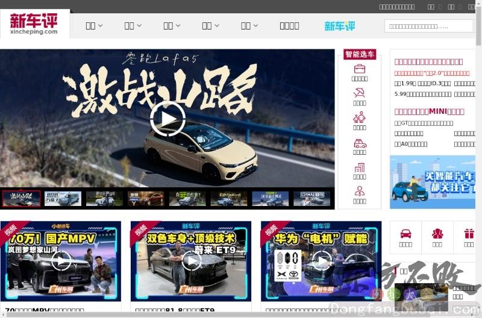Select the carousel thumbnail with man in white

[x=311, y=199]
